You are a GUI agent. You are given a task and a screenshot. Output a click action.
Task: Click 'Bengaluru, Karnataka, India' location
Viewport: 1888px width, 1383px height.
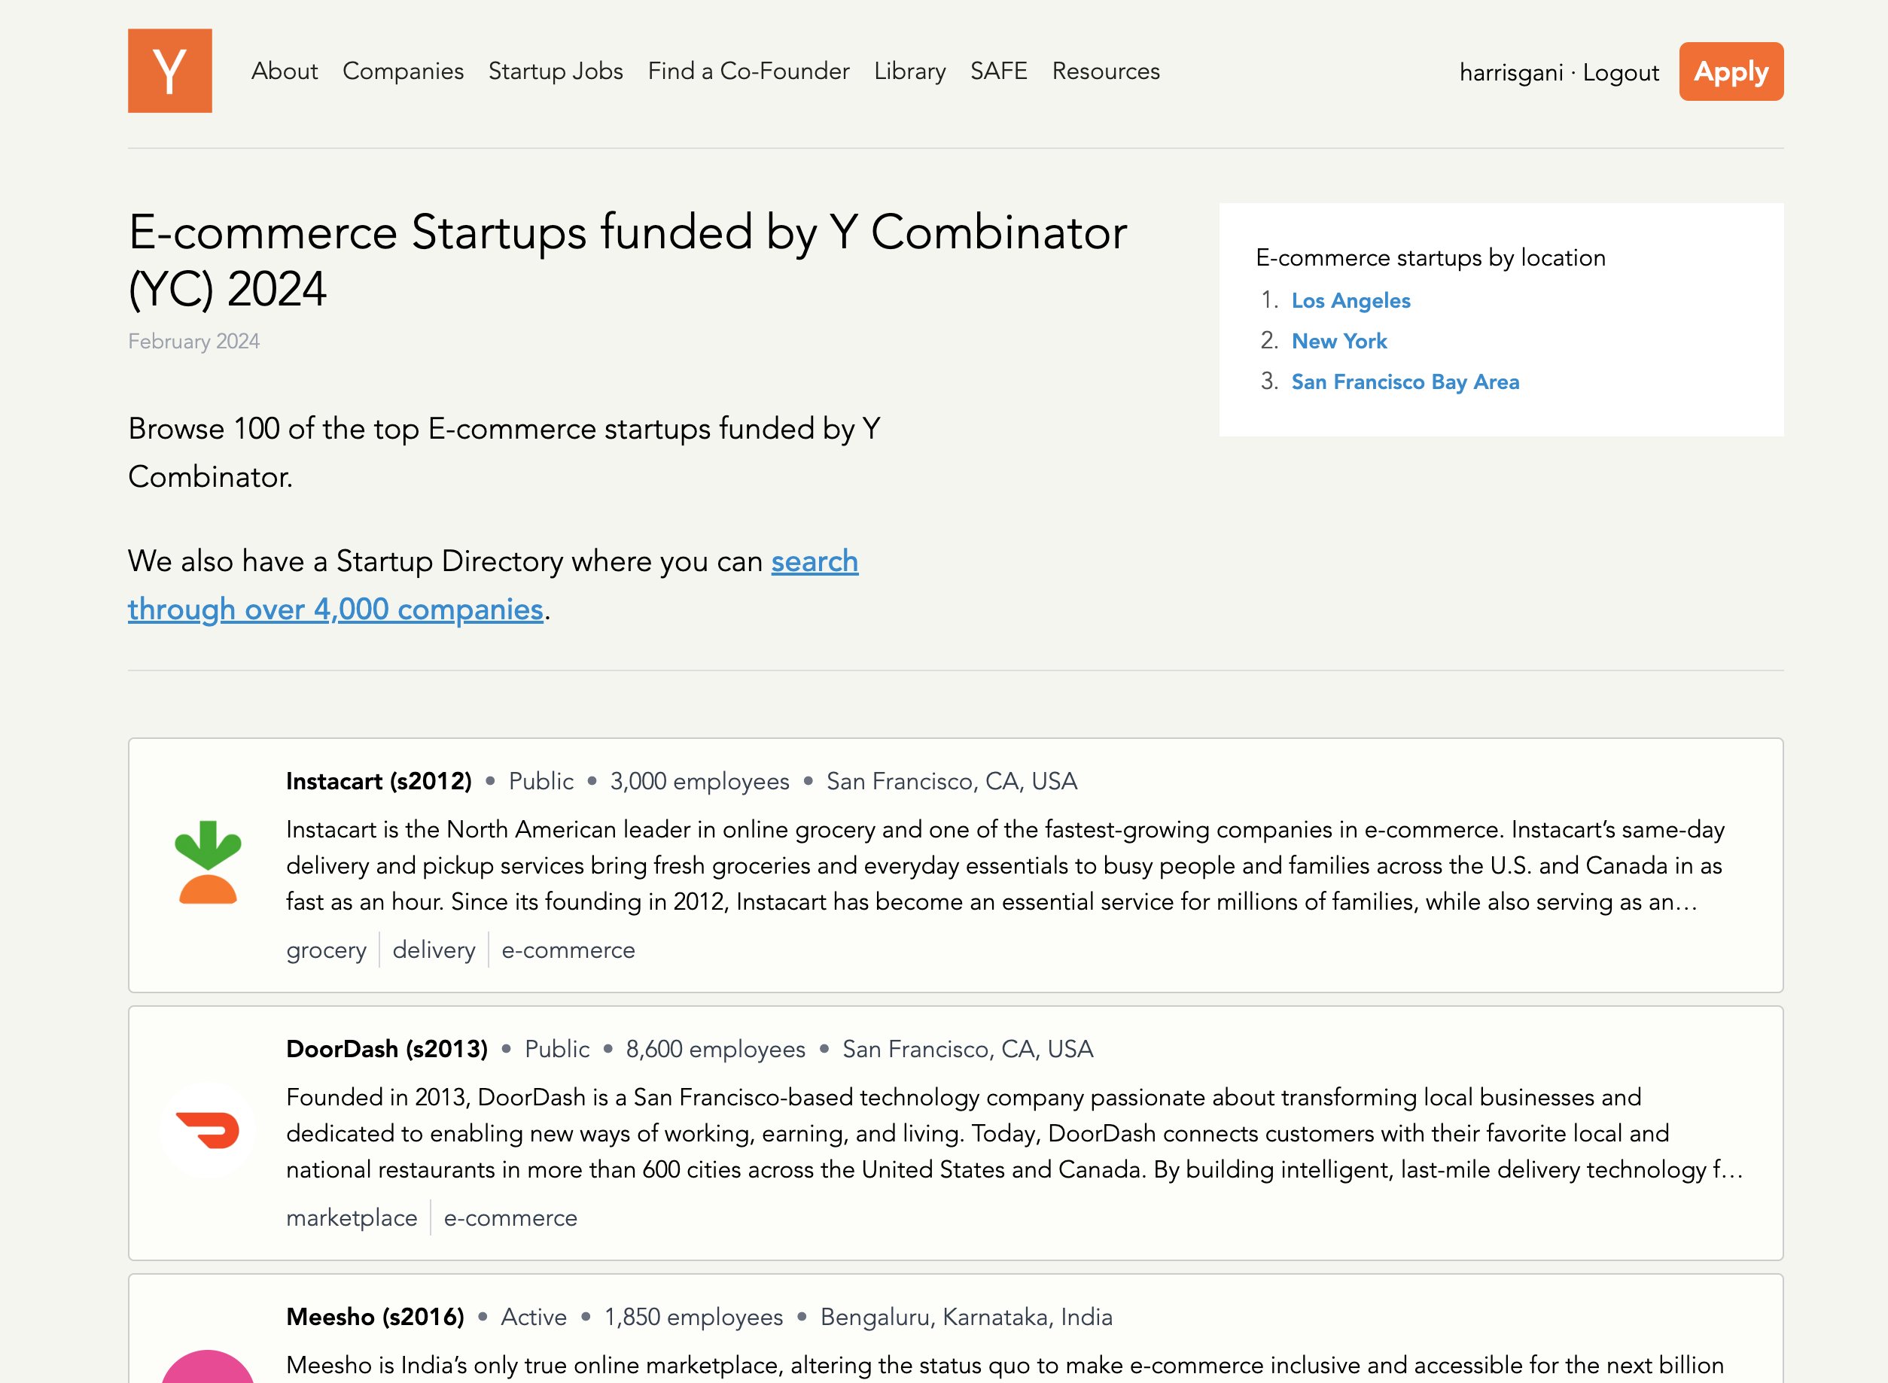pyautogui.click(x=966, y=1317)
